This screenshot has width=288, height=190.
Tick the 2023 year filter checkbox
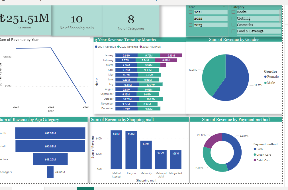[x=191, y=25]
